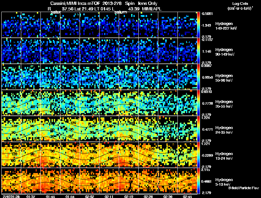
Task: Click the '02:28' time axis label
Action: pos(148,196)
